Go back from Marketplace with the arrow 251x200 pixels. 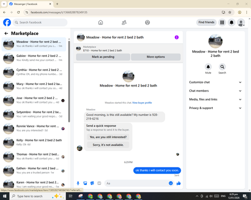point(6,33)
